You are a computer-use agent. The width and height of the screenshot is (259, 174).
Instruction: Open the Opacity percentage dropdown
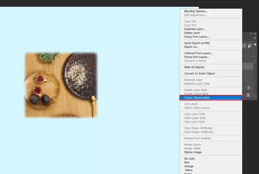point(254,52)
